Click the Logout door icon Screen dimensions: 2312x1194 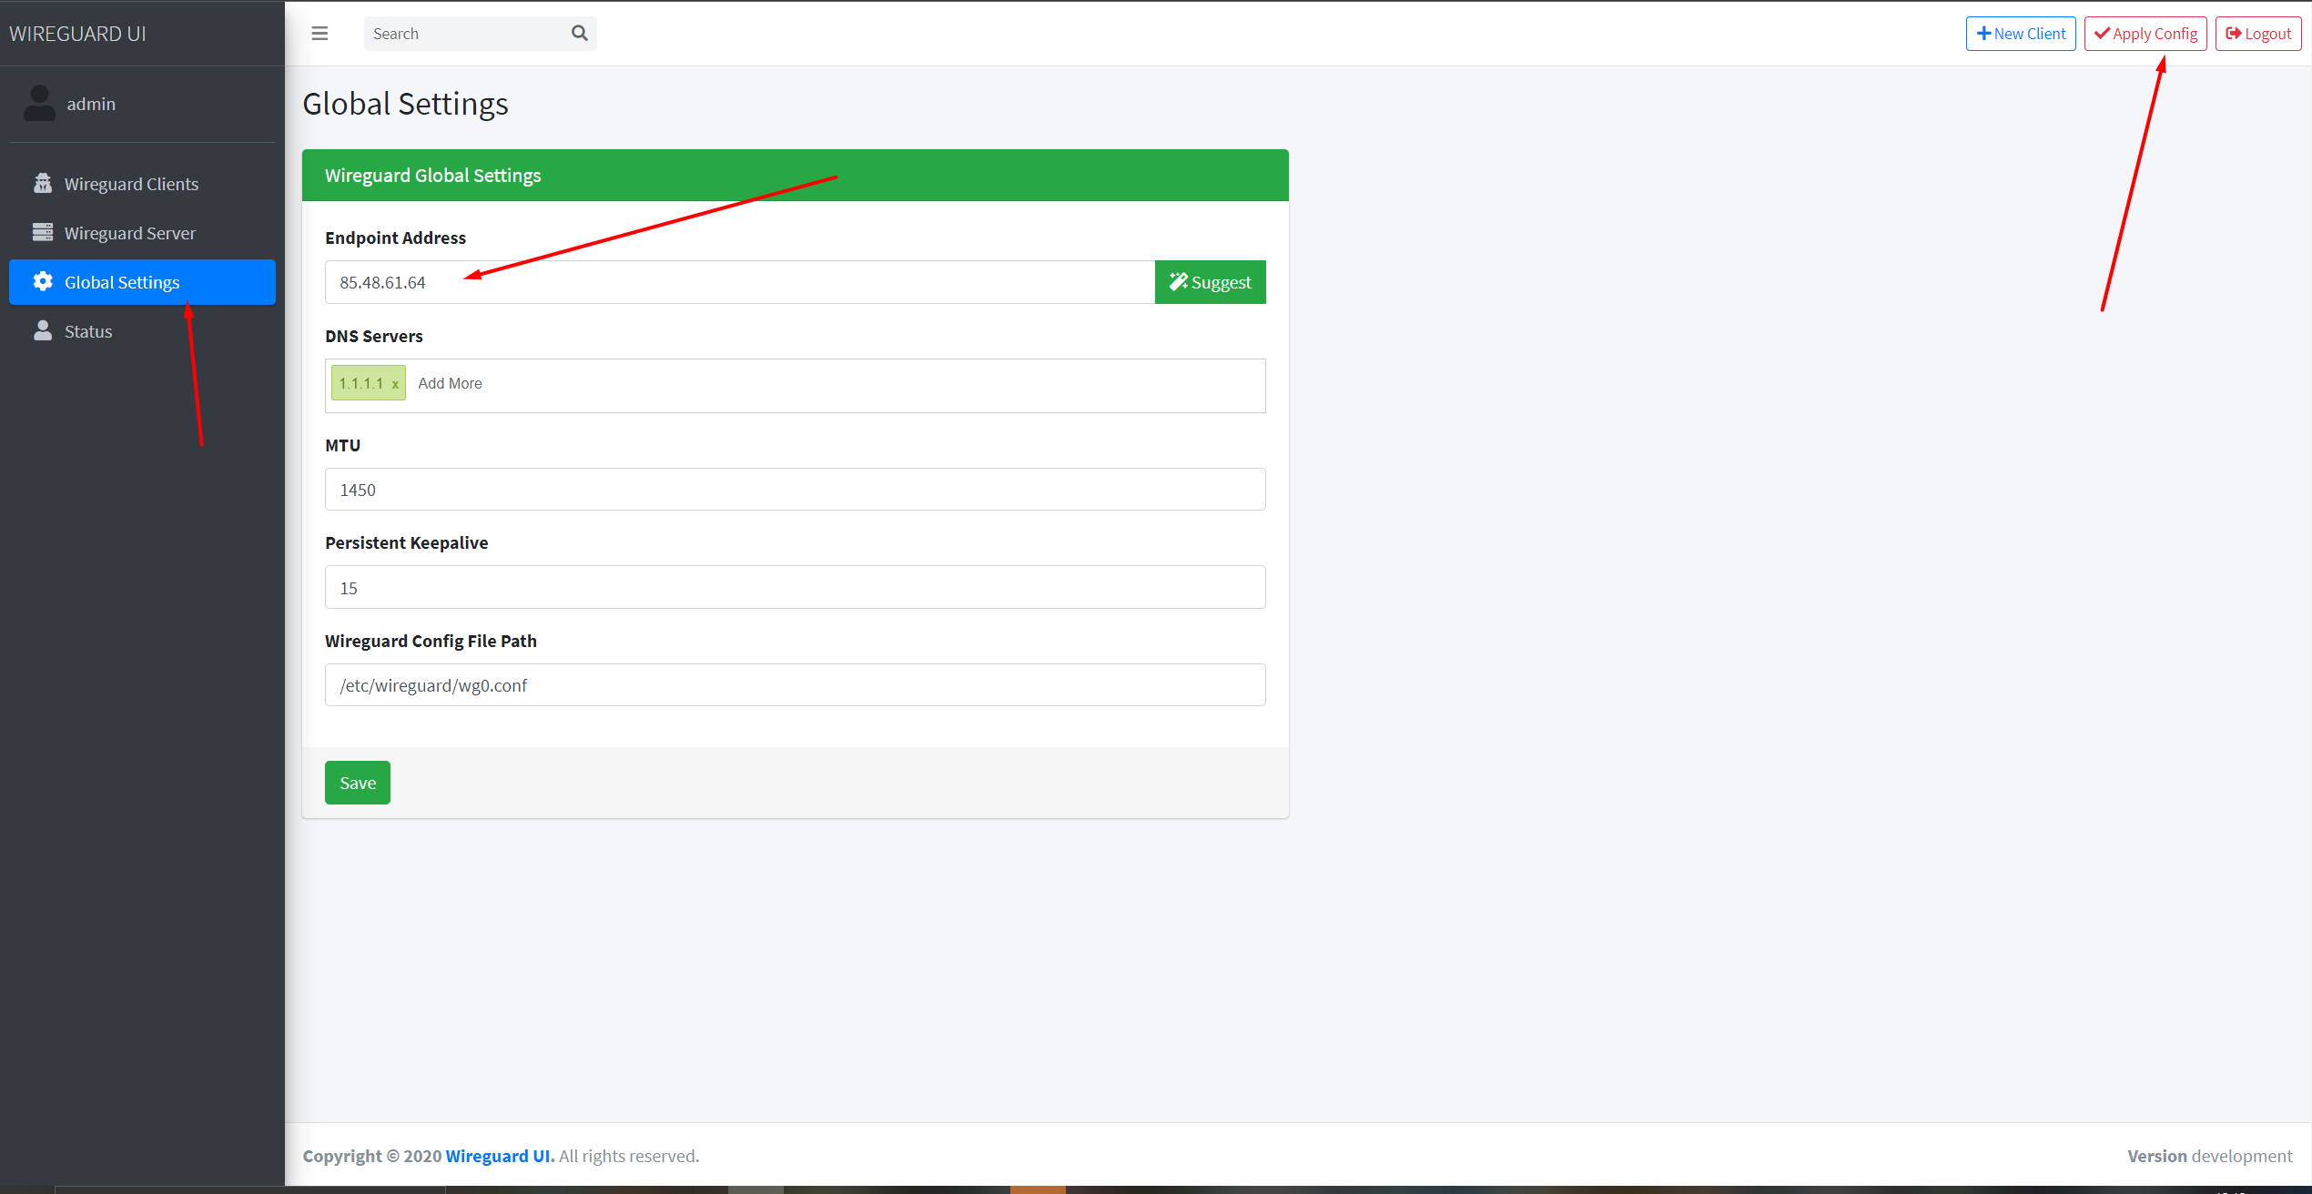[2226, 34]
